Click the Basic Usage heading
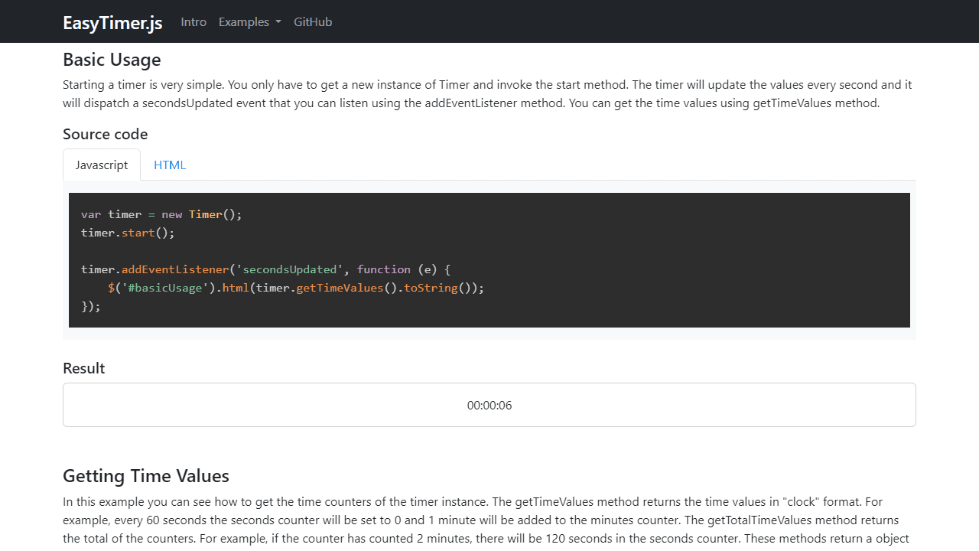The height and width of the screenshot is (551, 979). coord(112,60)
